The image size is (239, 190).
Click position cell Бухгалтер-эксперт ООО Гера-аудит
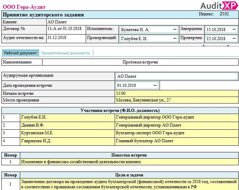pyautogui.click(x=176, y=133)
